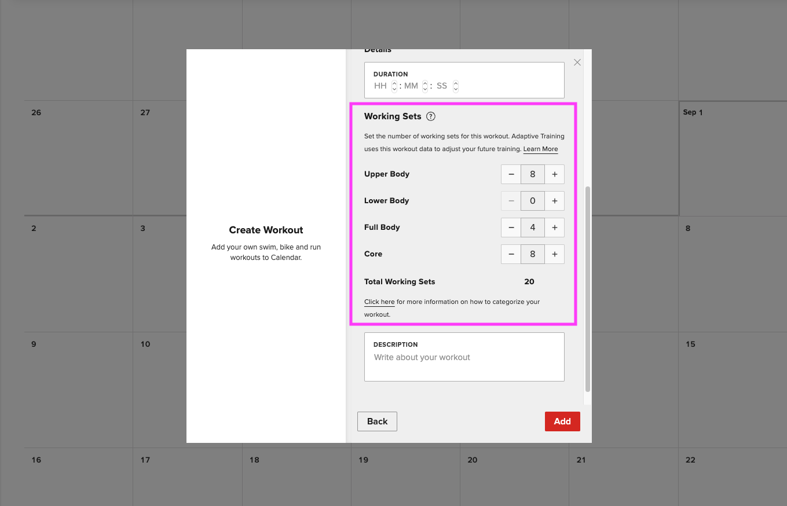Viewport: 787px width, 506px height.
Task: Click inside the Description text field
Action: tap(463, 359)
